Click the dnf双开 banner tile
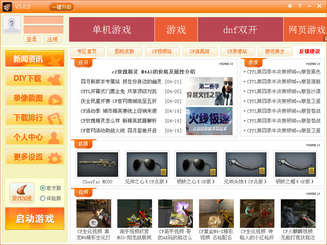The image size is (327, 245). 240,29
